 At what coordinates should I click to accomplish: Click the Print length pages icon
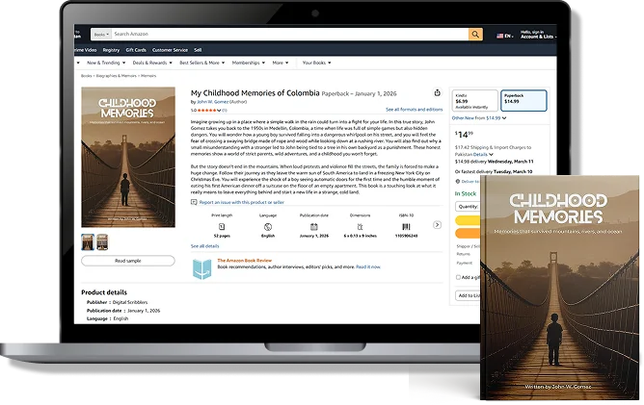click(222, 227)
